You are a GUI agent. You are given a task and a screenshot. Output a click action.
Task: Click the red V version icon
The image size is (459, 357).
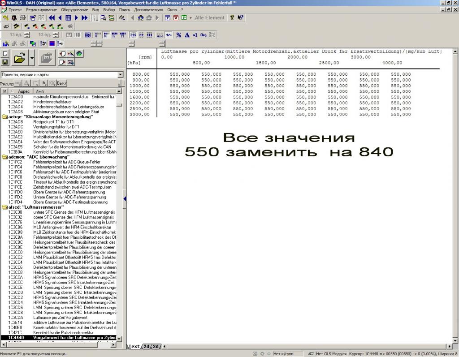[176, 18]
